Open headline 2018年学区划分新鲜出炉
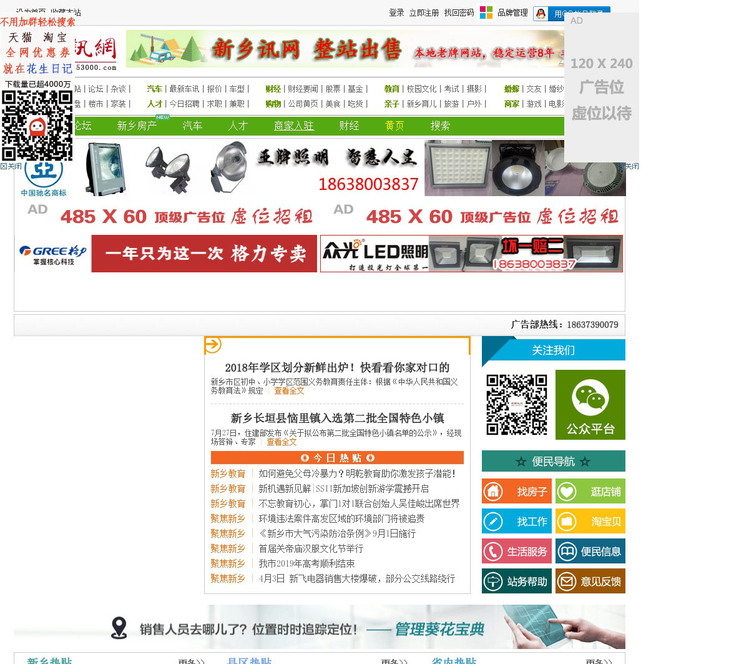This screenshot has height=664, width=749. tap(337, 367)
